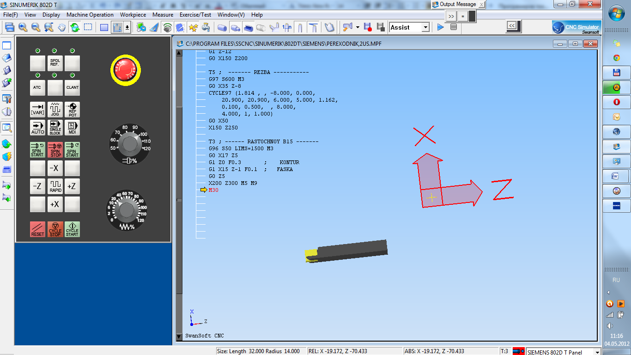Click the magnifier icon in left sidebar
Screen dimensions: 631x355
click(7, 128)
